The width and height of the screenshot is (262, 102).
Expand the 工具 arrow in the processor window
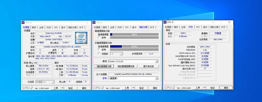pos(62,88)
